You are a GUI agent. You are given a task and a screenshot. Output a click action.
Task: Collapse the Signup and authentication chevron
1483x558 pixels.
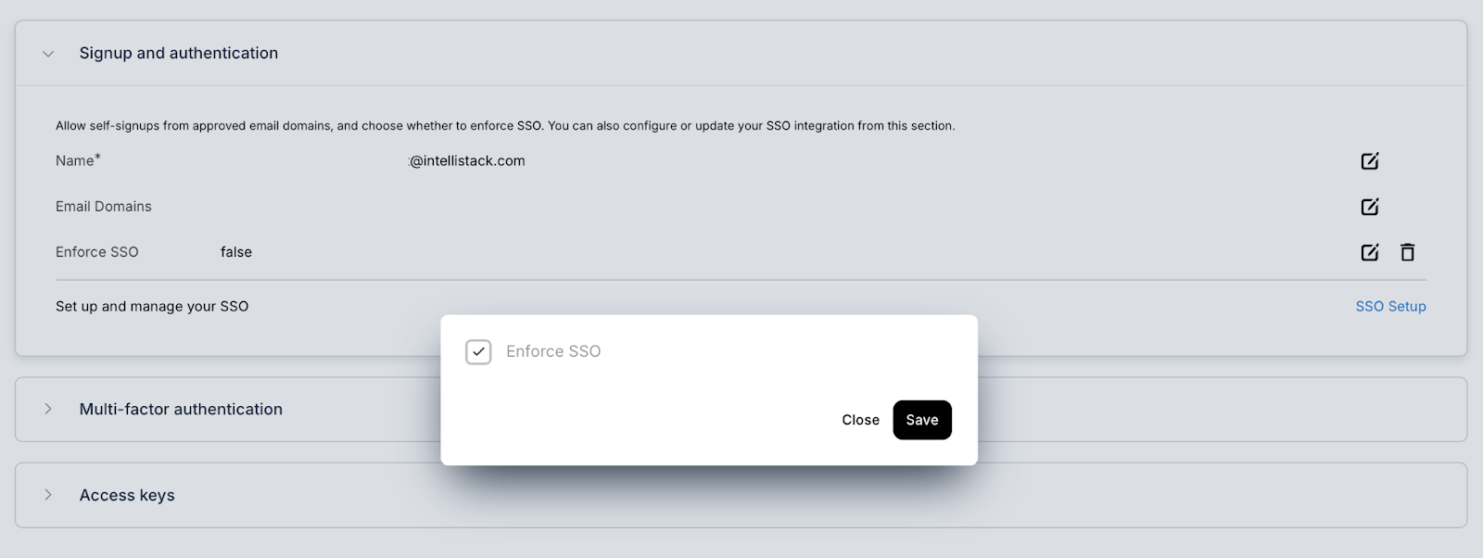(x=48, y=54)
